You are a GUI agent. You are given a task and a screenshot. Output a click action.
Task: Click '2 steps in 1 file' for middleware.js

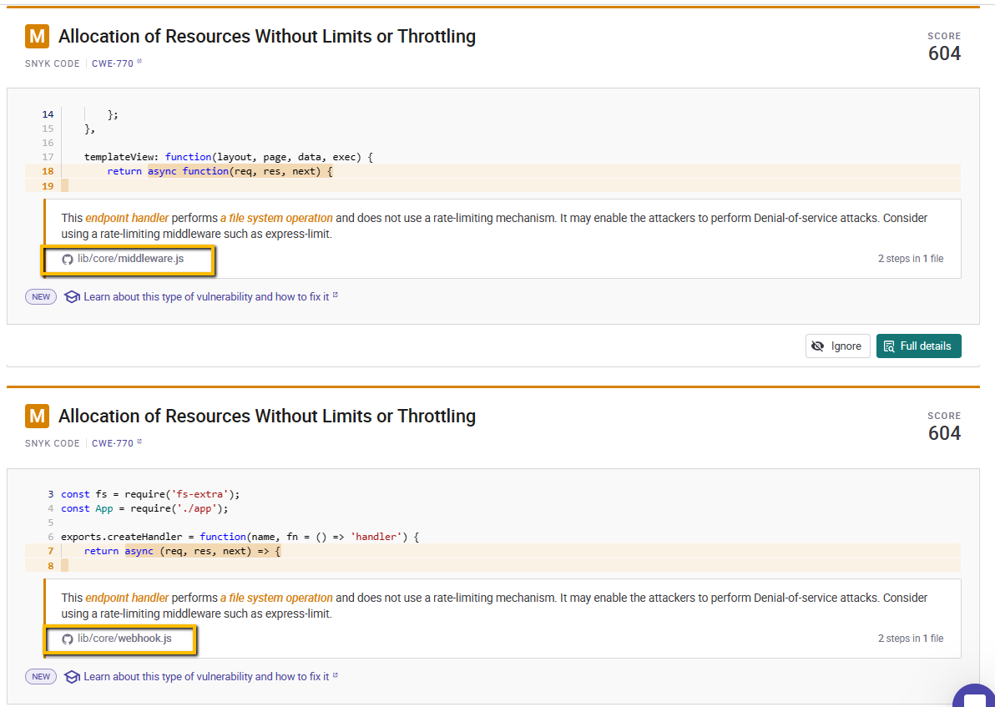pos(911,258)
